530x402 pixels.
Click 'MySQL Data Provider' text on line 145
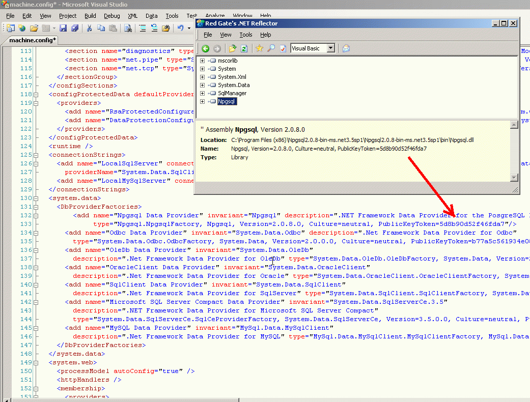[x=148, y=328]
